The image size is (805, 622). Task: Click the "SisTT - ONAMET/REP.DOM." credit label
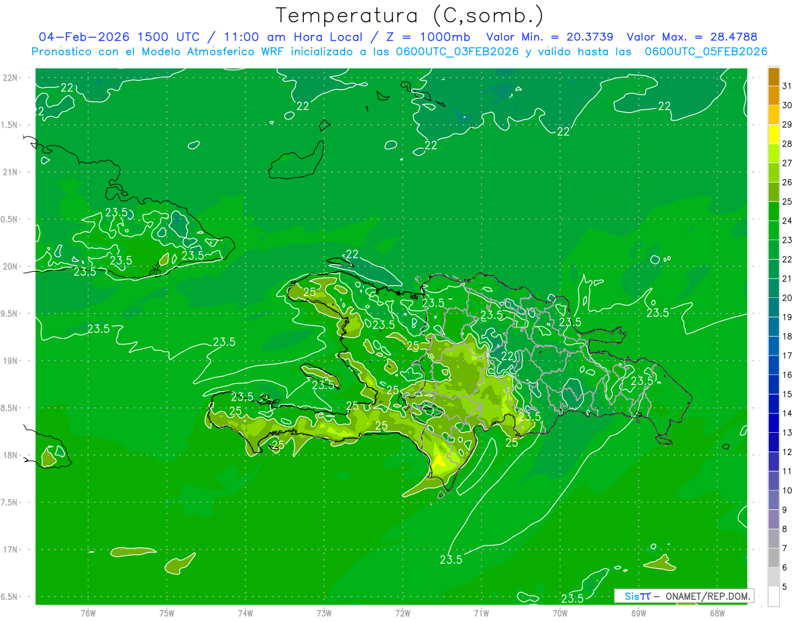click(x=684, y=596)
